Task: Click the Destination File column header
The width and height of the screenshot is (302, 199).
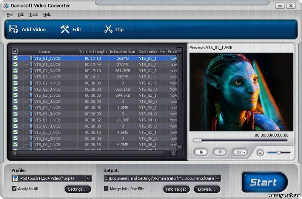Action: coord(152,52)
